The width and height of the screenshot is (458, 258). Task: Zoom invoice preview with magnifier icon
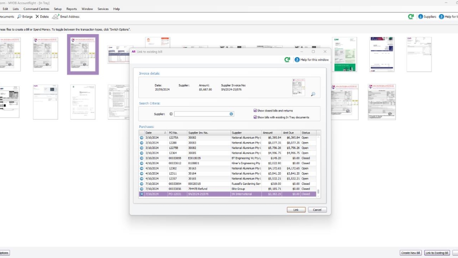(313, 94)
